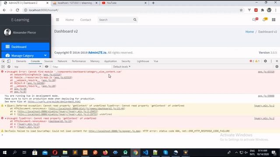Switch to Sources tab
Screen dimensions: 280x157
[x=49, y=61]
